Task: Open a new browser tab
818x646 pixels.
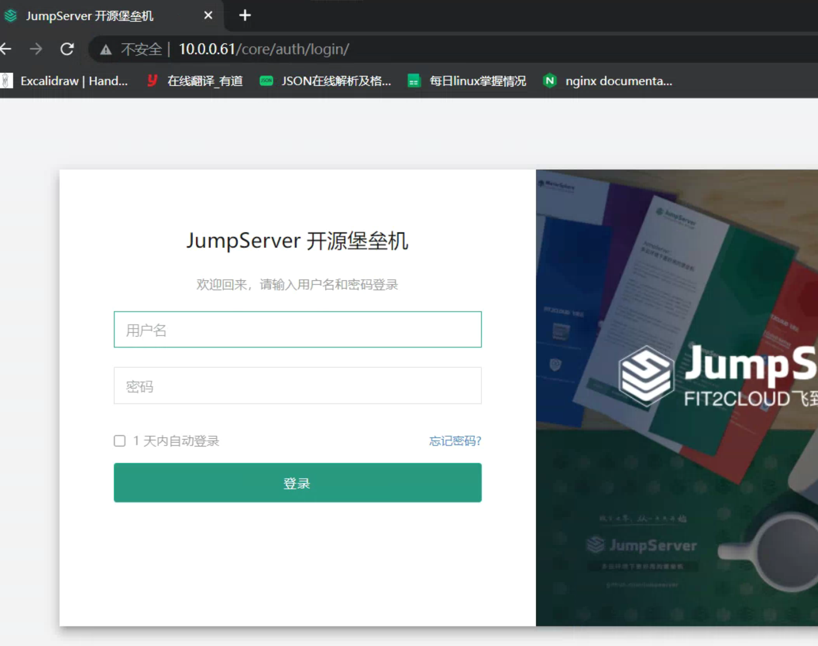Action: 245,16
